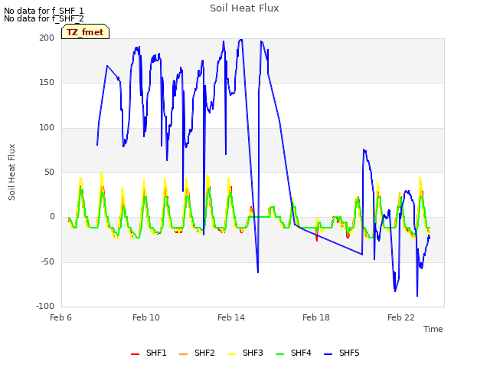Click the 100 y-axis tick label
The height and width of the screenshot is (368, 490).
[47, 128]
